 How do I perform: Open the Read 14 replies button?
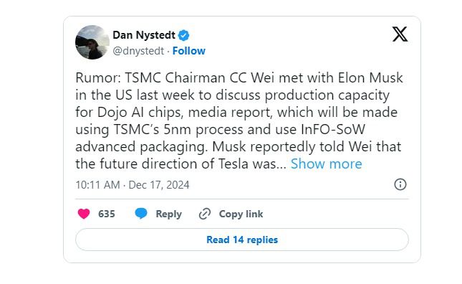point(242,240)
